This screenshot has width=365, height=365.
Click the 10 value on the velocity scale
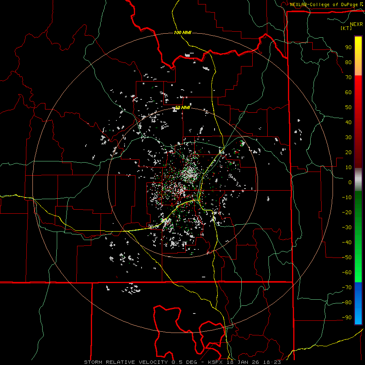pos(348,167)
